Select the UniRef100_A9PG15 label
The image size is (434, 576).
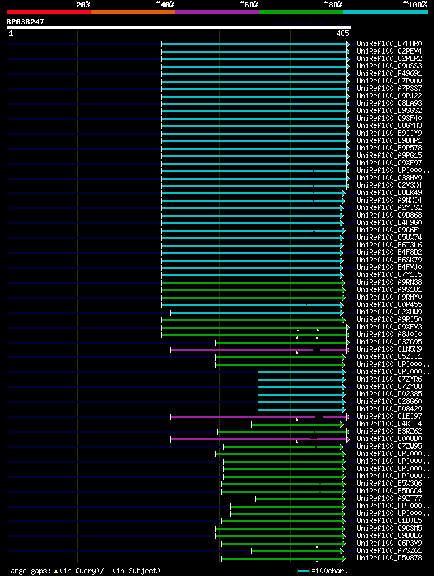tap(389, 155)
